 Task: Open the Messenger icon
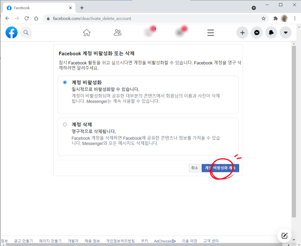click(257, 33)
